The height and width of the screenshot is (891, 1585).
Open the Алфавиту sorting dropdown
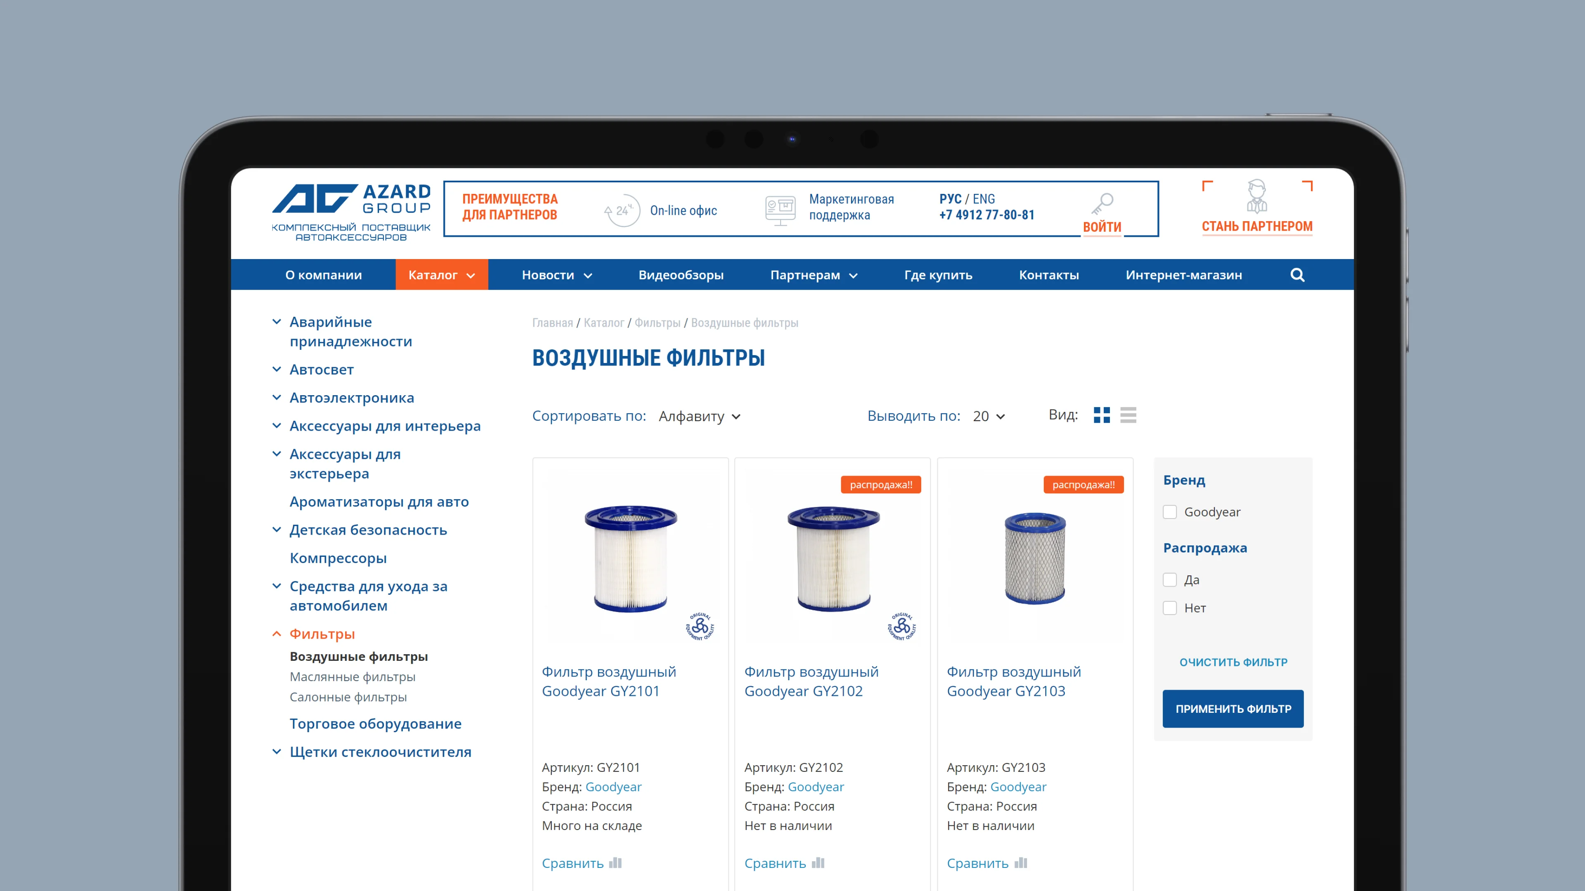point(700,416)
